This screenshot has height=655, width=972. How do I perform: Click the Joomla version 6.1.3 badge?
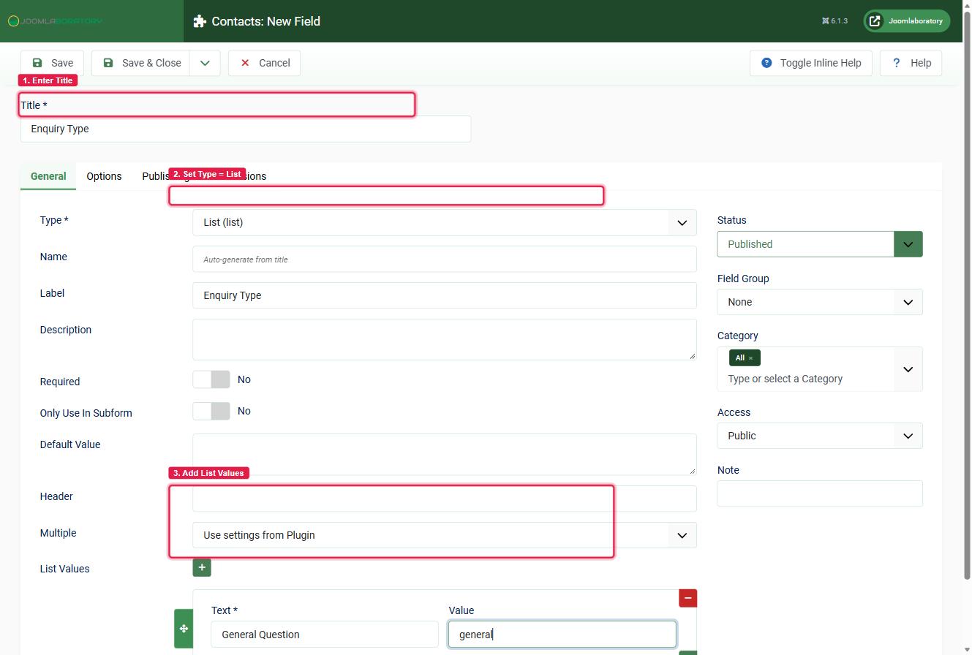(835, 21)
